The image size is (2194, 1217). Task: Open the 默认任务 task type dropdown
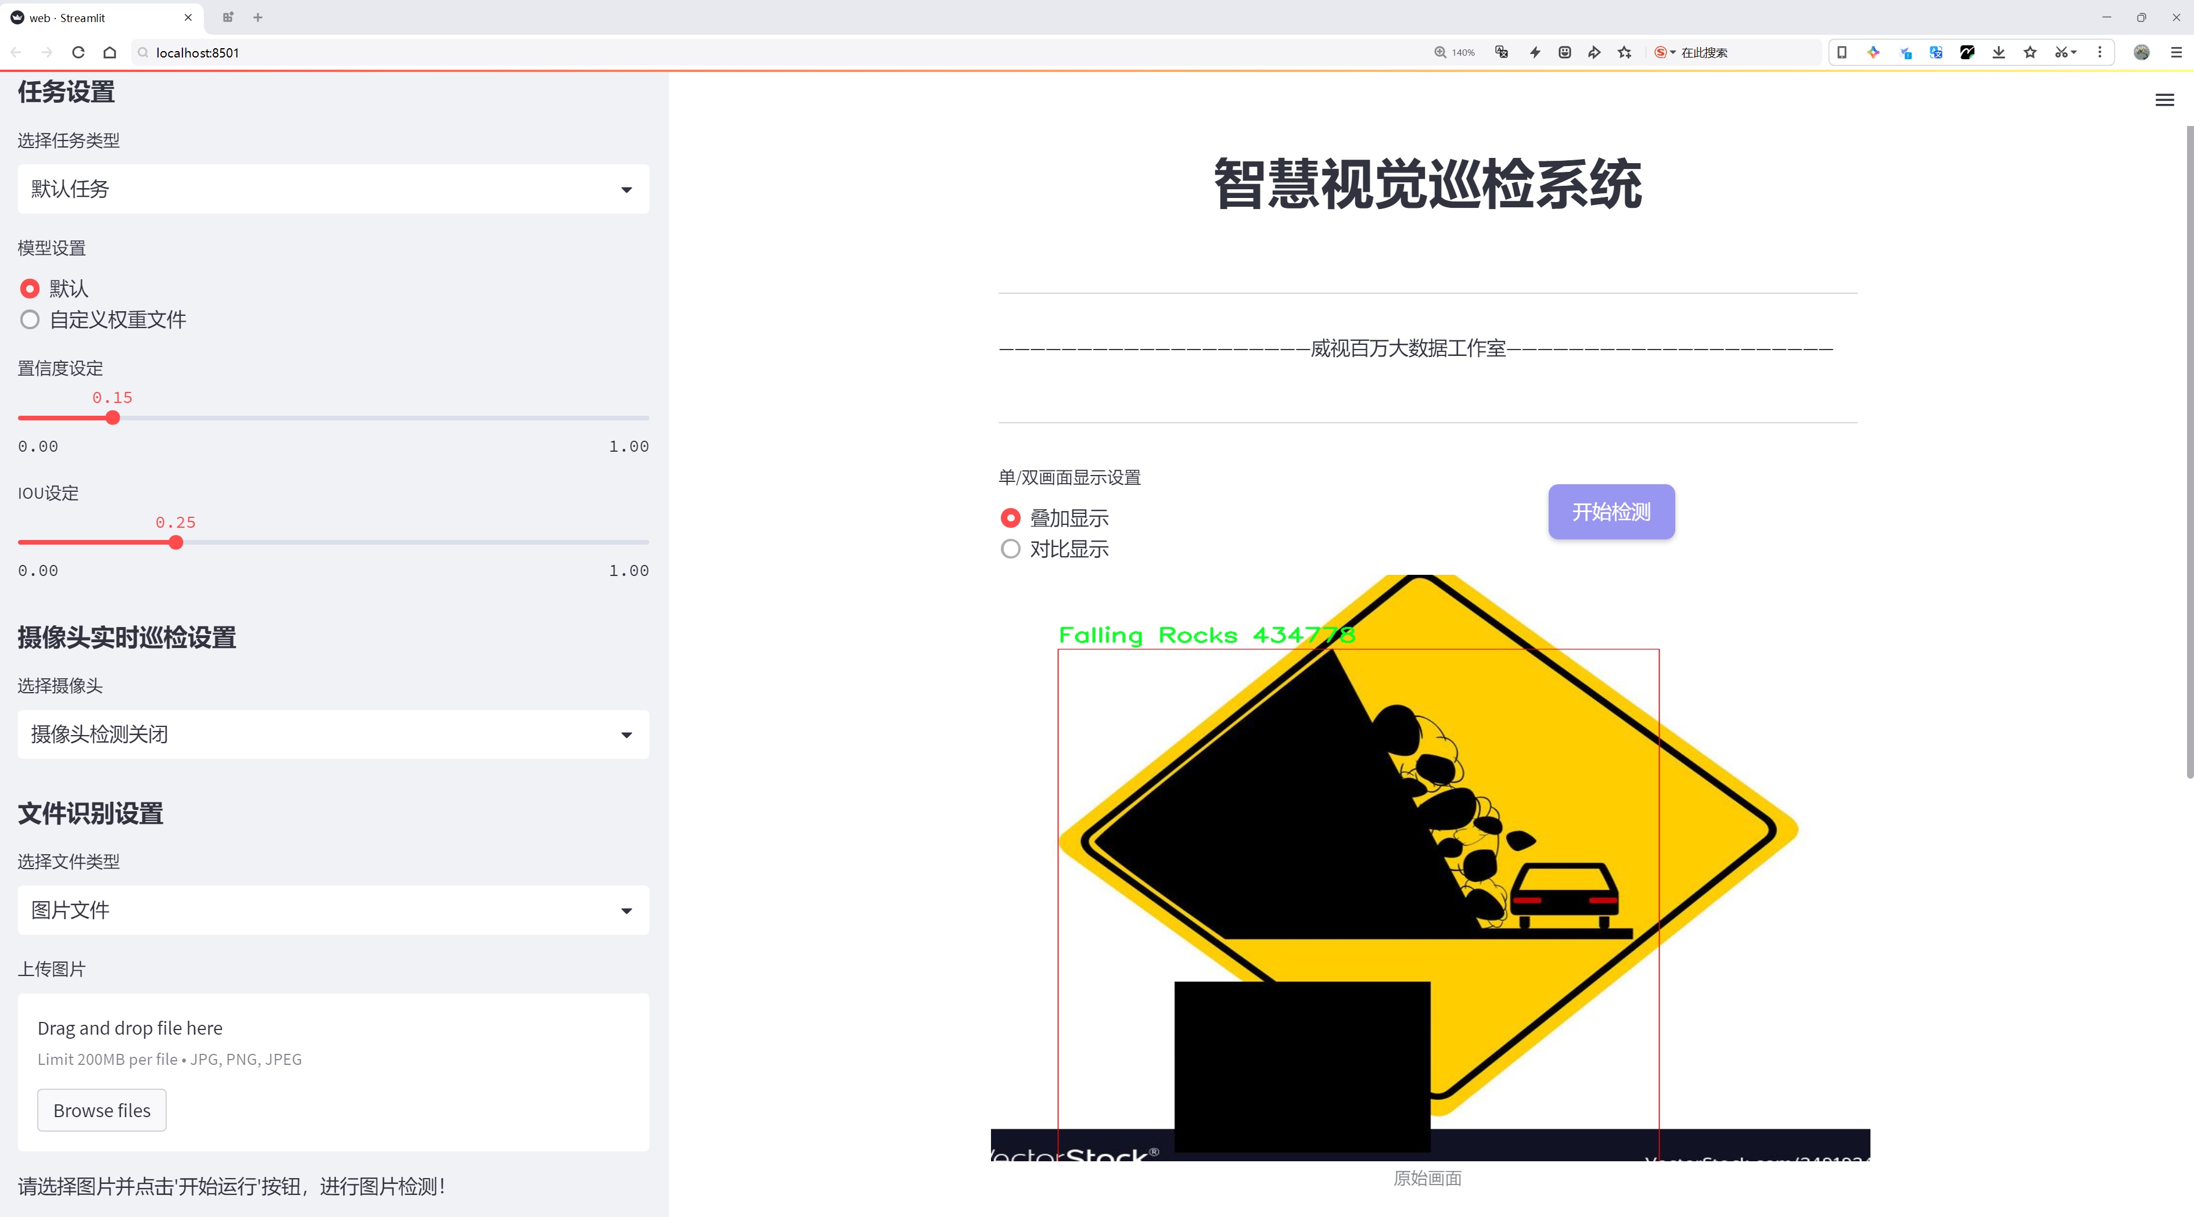coord(333,189)
